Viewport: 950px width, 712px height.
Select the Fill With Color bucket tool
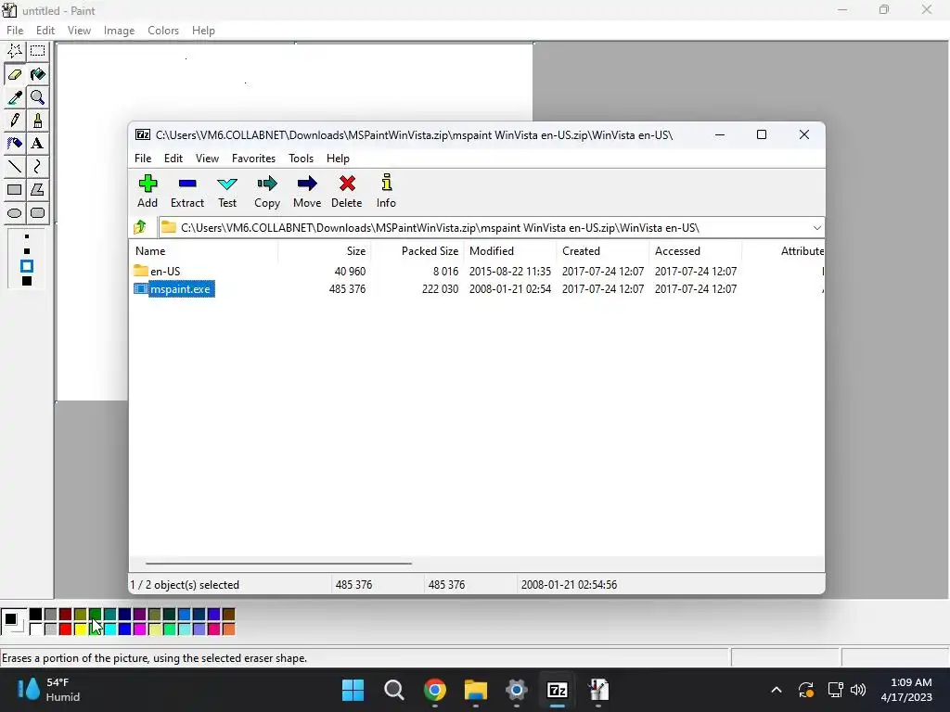coord(37,74)
